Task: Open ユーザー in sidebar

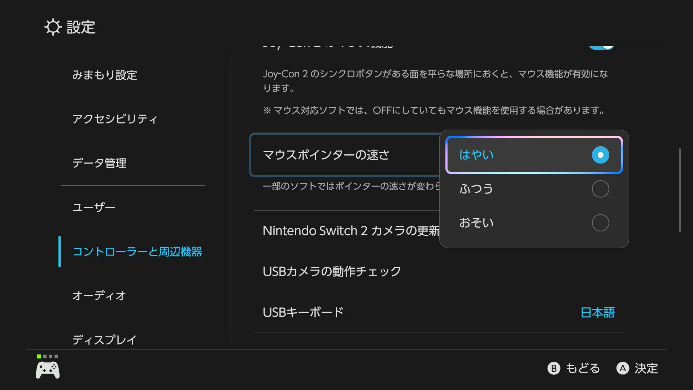Action: pyautogui.click(x=94, y=207)
